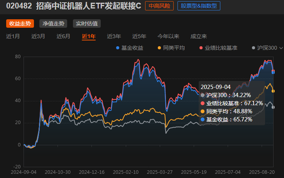Viewport: 284px width, 178px height.
Task: Click the gray 沪深300 endpoint marker on chart
Action: [x=273, y=107]
